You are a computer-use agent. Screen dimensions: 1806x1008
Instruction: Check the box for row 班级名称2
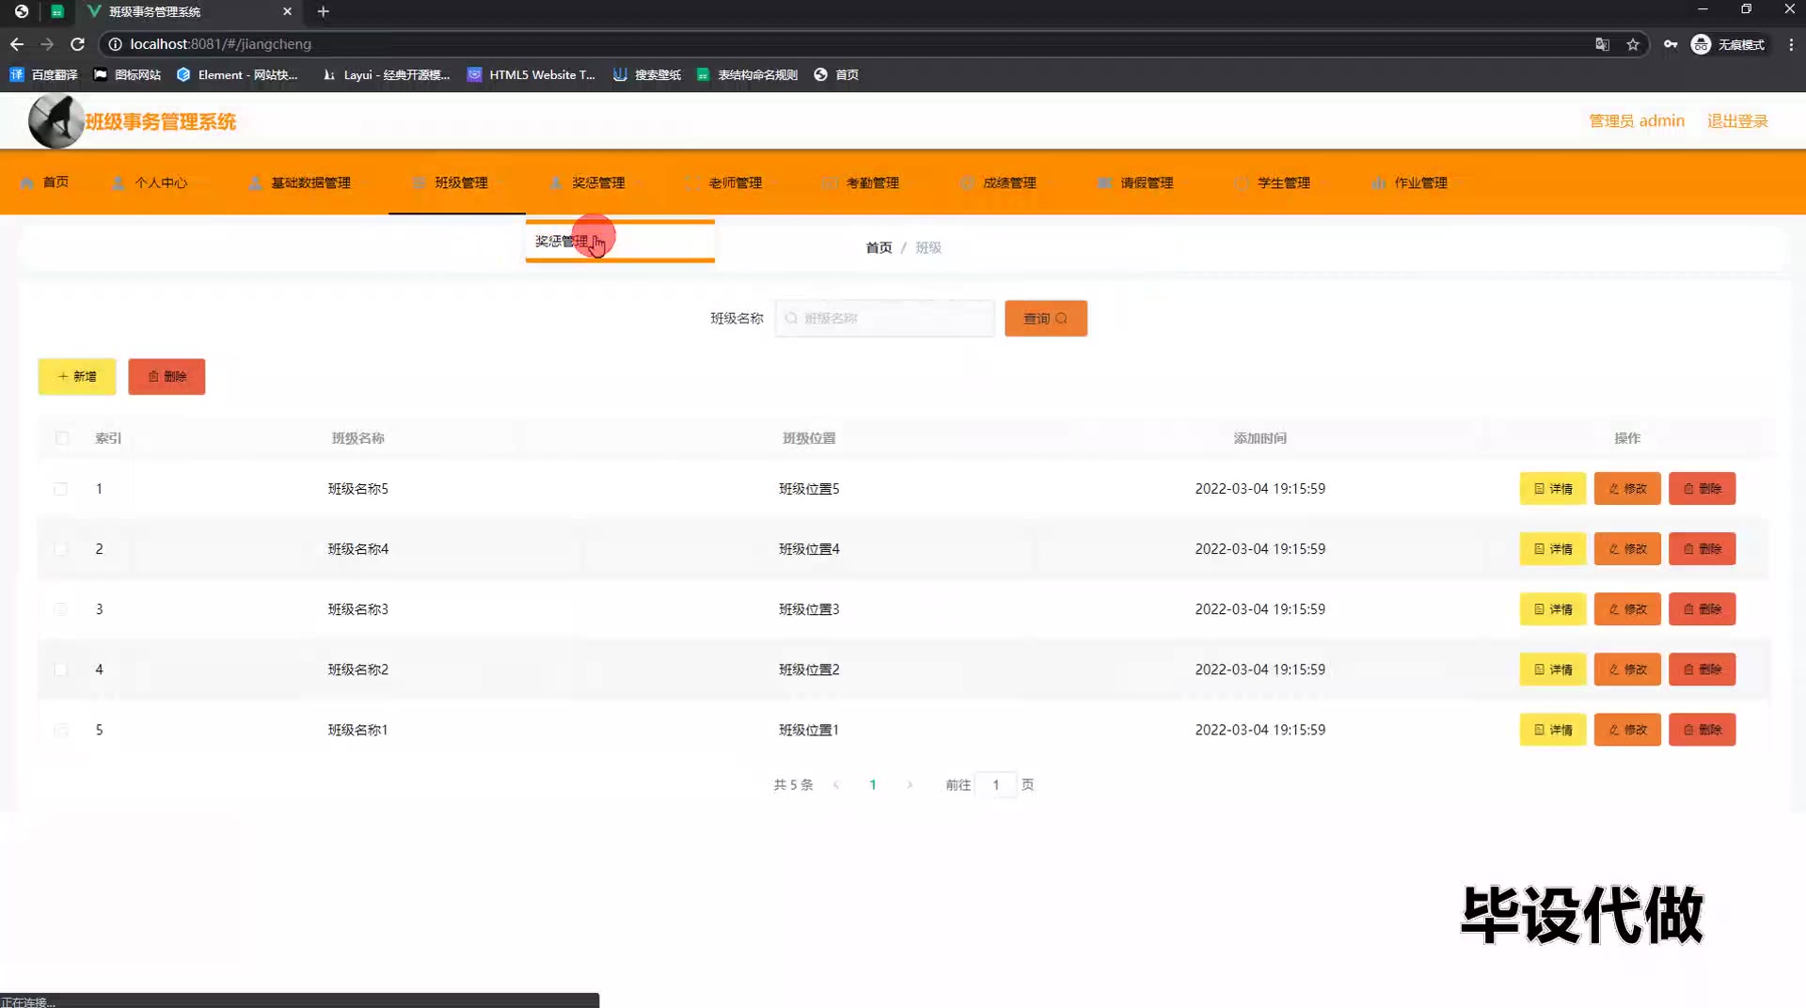point(60,669)
